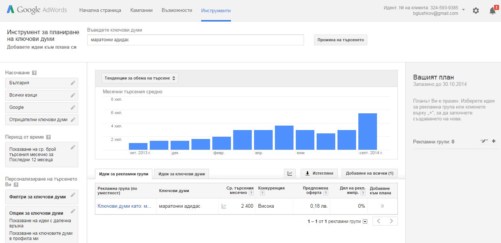
Task: Go to next results page arrow
Action: (391, 221)
